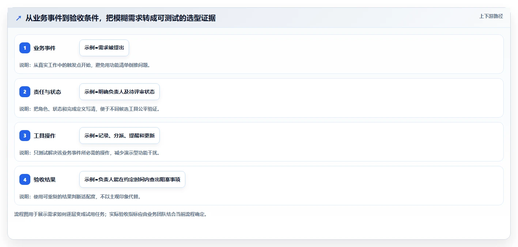The height and width of the screenshot is (247, 518).
Task: Click the 示例=负责人能在约定时间内查出阻塞事项 chip
Action: 132,179
